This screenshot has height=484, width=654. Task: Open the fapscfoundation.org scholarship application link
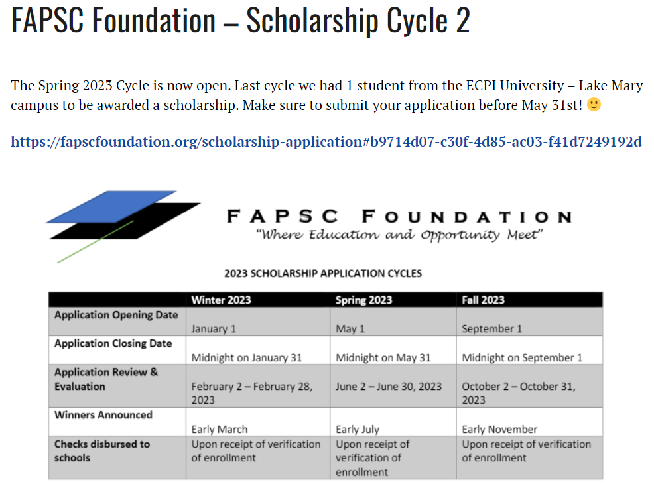click(326, 142)
